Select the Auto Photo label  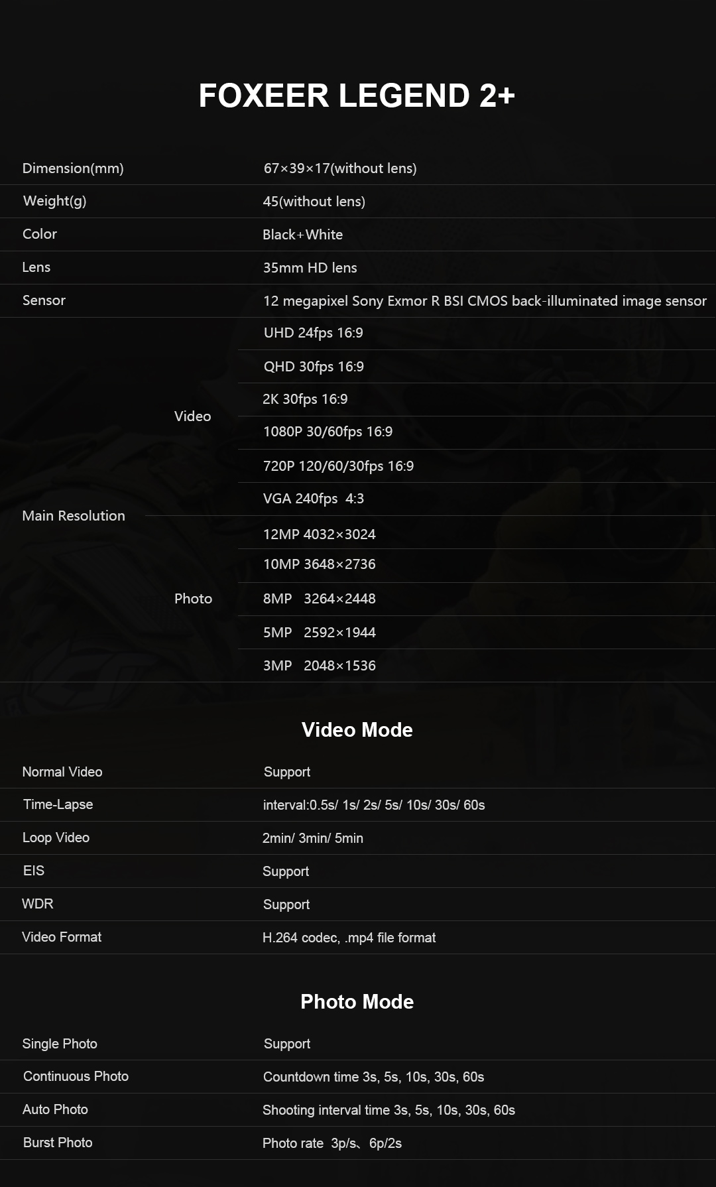tap(55, 1109)
